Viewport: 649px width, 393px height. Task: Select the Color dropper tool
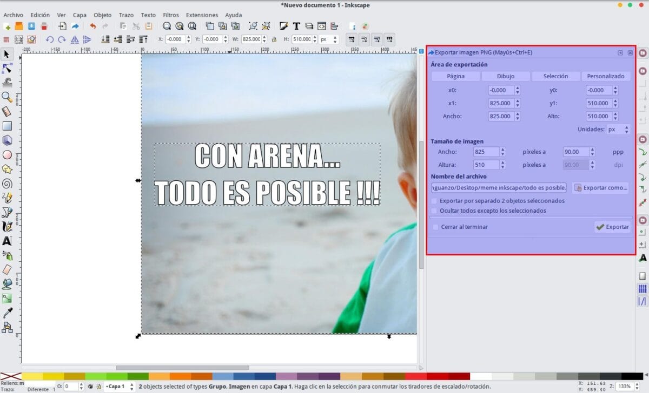pyautogui.click(x=7, y=313)
